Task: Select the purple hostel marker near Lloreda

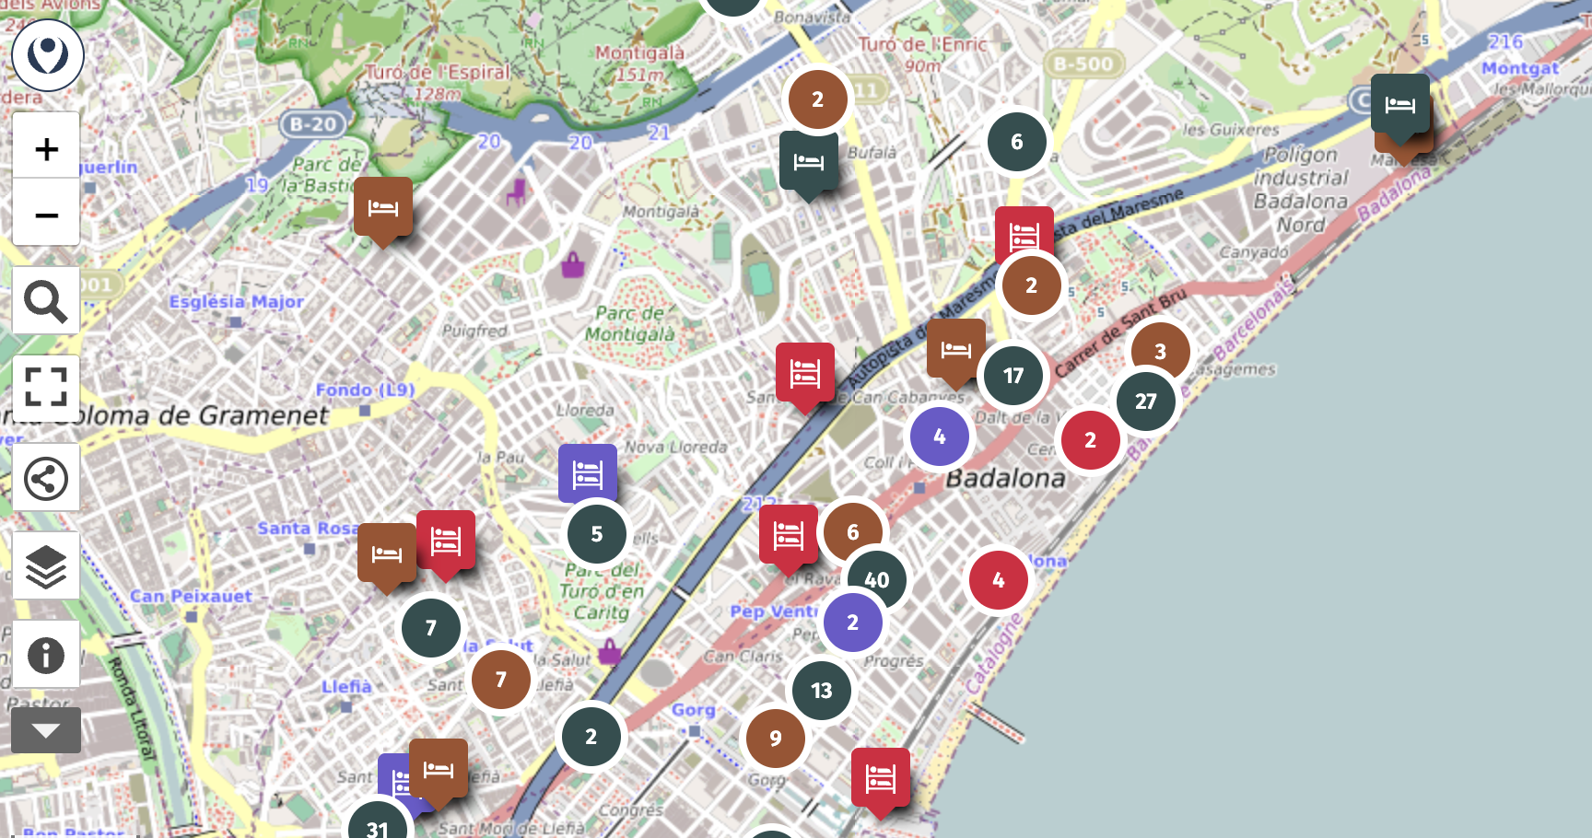Action: click(x=589, y=472)
